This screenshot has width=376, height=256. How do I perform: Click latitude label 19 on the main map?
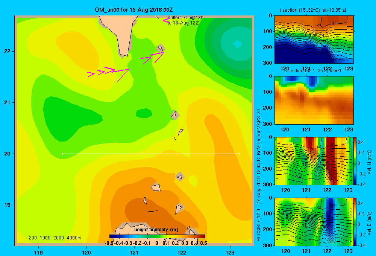click(x=7, y=205)
